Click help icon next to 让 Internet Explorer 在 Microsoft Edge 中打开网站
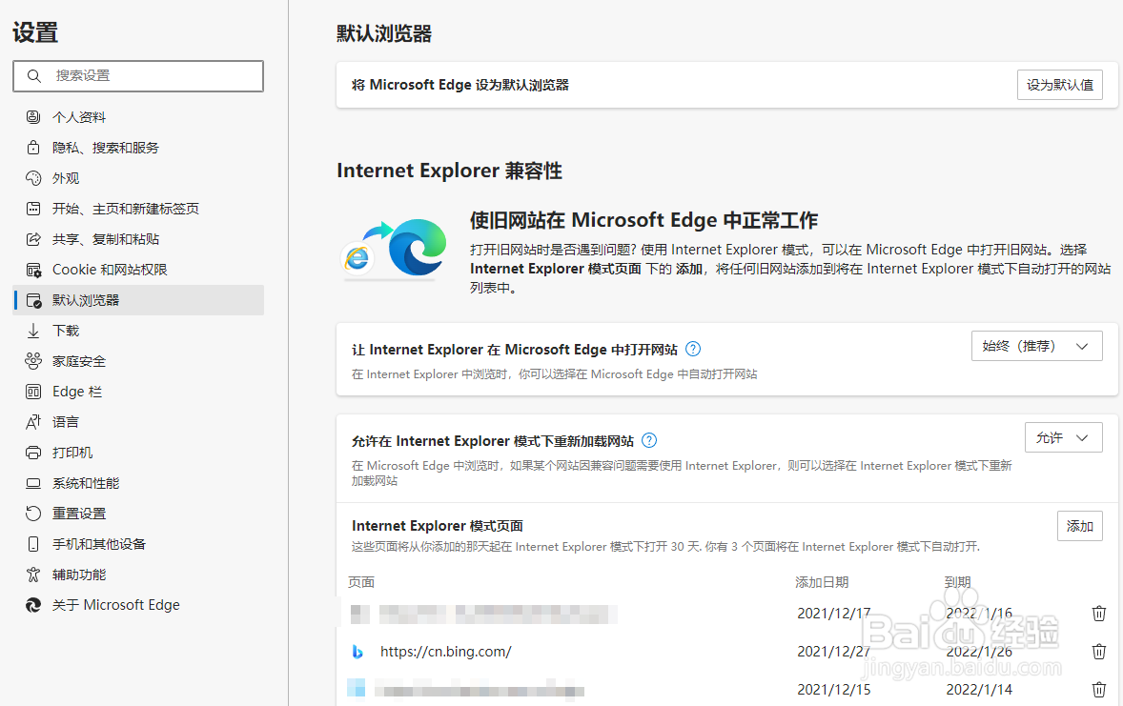The width and height of the screenshot is (1123, 706). coord(693,350)
